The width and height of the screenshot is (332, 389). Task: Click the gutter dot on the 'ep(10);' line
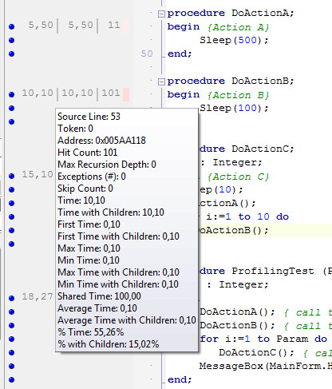pyautogui.click(x=11, y=189)
